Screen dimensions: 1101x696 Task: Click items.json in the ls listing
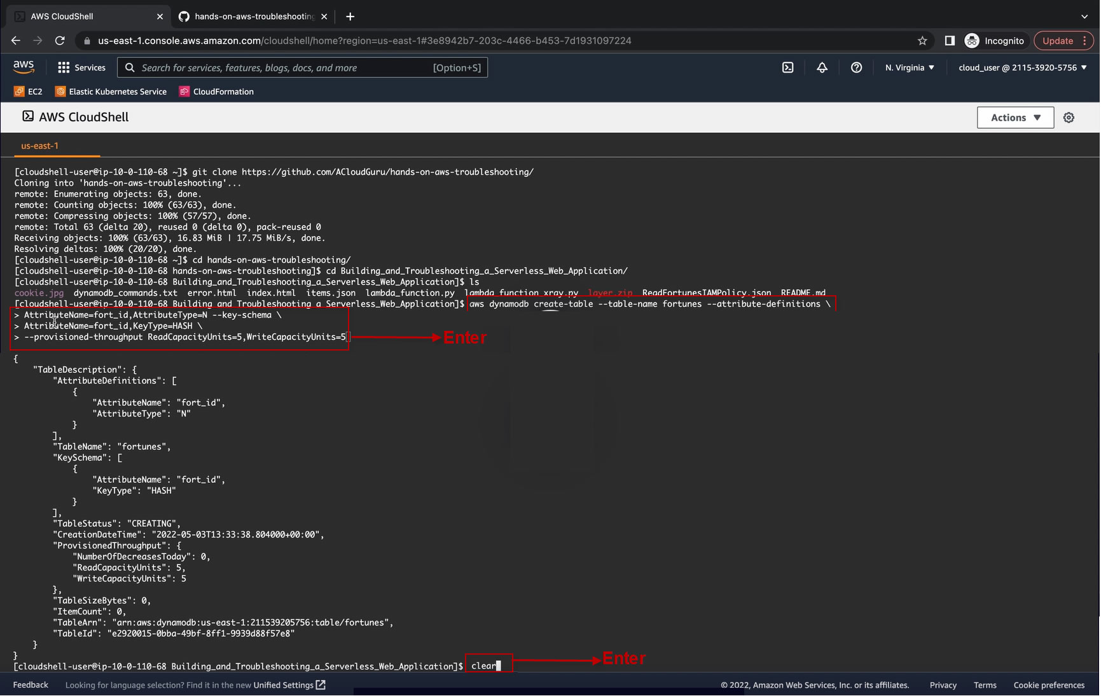coord(331,293)
